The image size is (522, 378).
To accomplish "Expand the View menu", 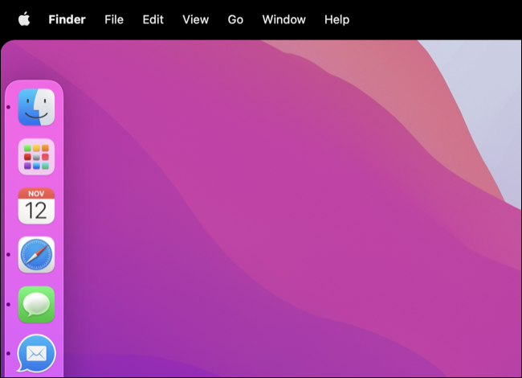I will tap(195, 19).
